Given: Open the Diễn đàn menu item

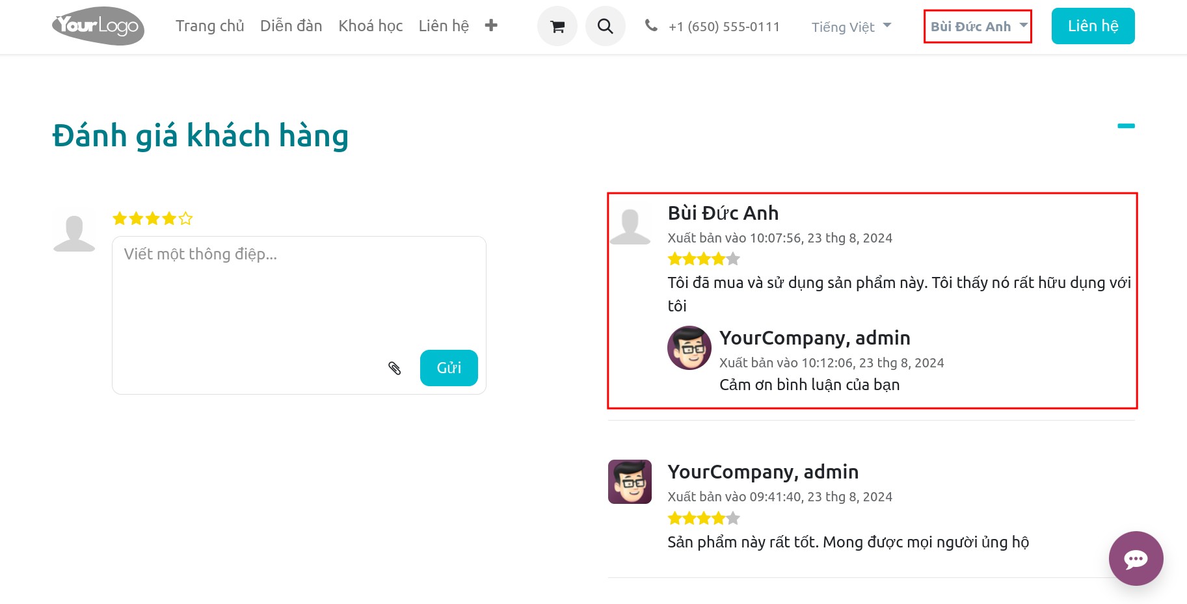Looking at the screenshot, I should pos(291,26).
